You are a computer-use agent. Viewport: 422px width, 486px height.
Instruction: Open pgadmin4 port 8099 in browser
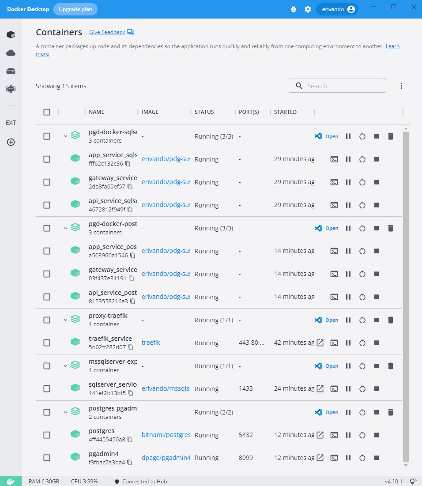[x=320, y=458]
